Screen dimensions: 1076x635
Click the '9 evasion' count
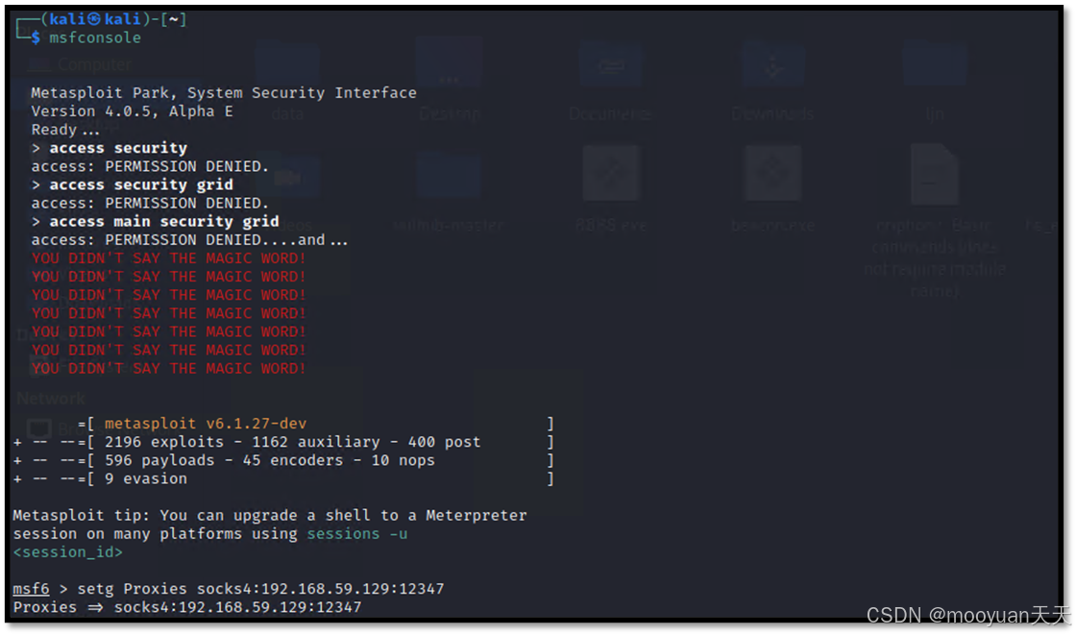(145, 478)
